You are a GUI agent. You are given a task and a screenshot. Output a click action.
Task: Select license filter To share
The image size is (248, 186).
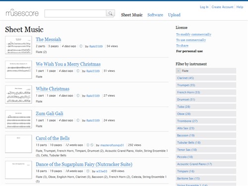[x=182, y=46]
